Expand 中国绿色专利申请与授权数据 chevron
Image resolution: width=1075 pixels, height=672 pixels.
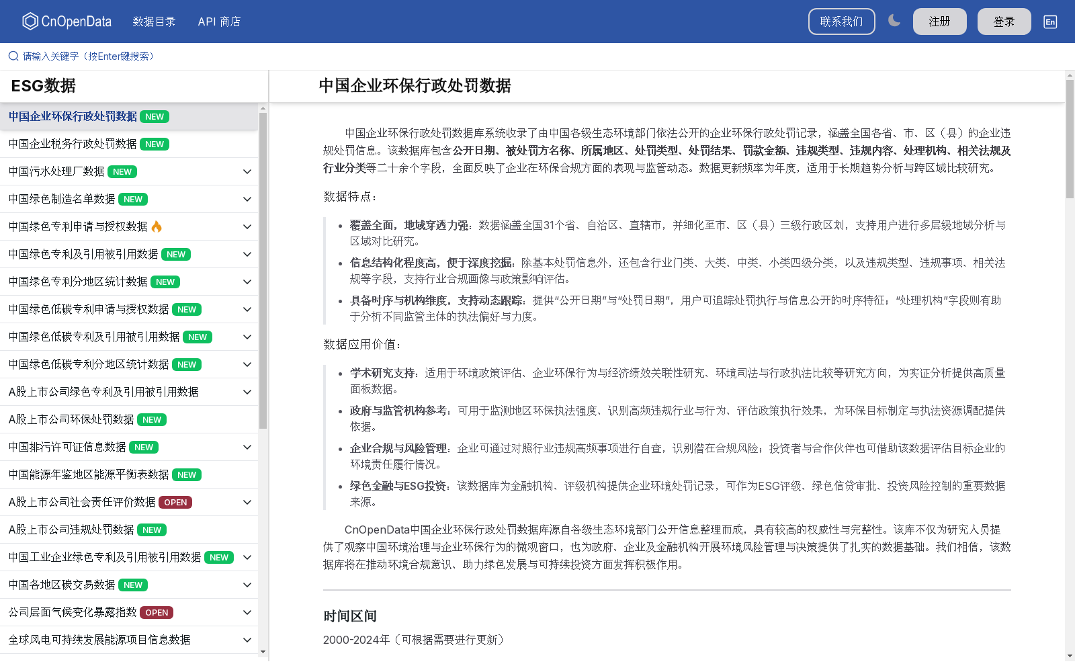click(247, 226)
